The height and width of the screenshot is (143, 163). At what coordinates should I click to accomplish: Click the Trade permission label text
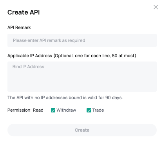tap(98, 110)
